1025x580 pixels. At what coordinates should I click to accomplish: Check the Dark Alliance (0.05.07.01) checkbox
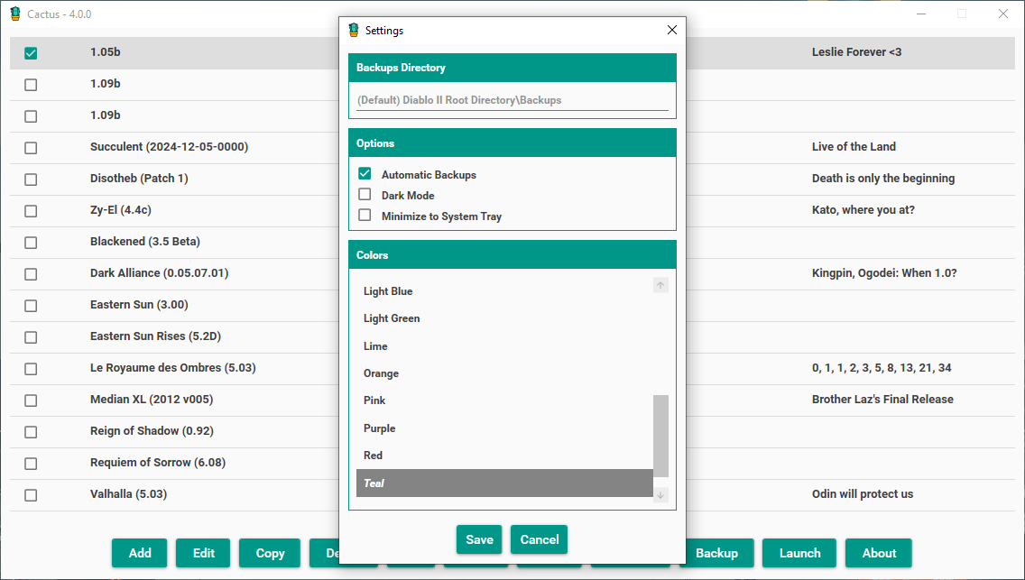tap(31, 273)
